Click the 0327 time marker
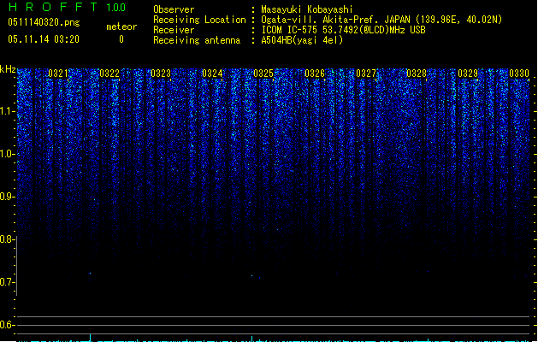Viewport: 538px width, 342px height. [366, 74]
